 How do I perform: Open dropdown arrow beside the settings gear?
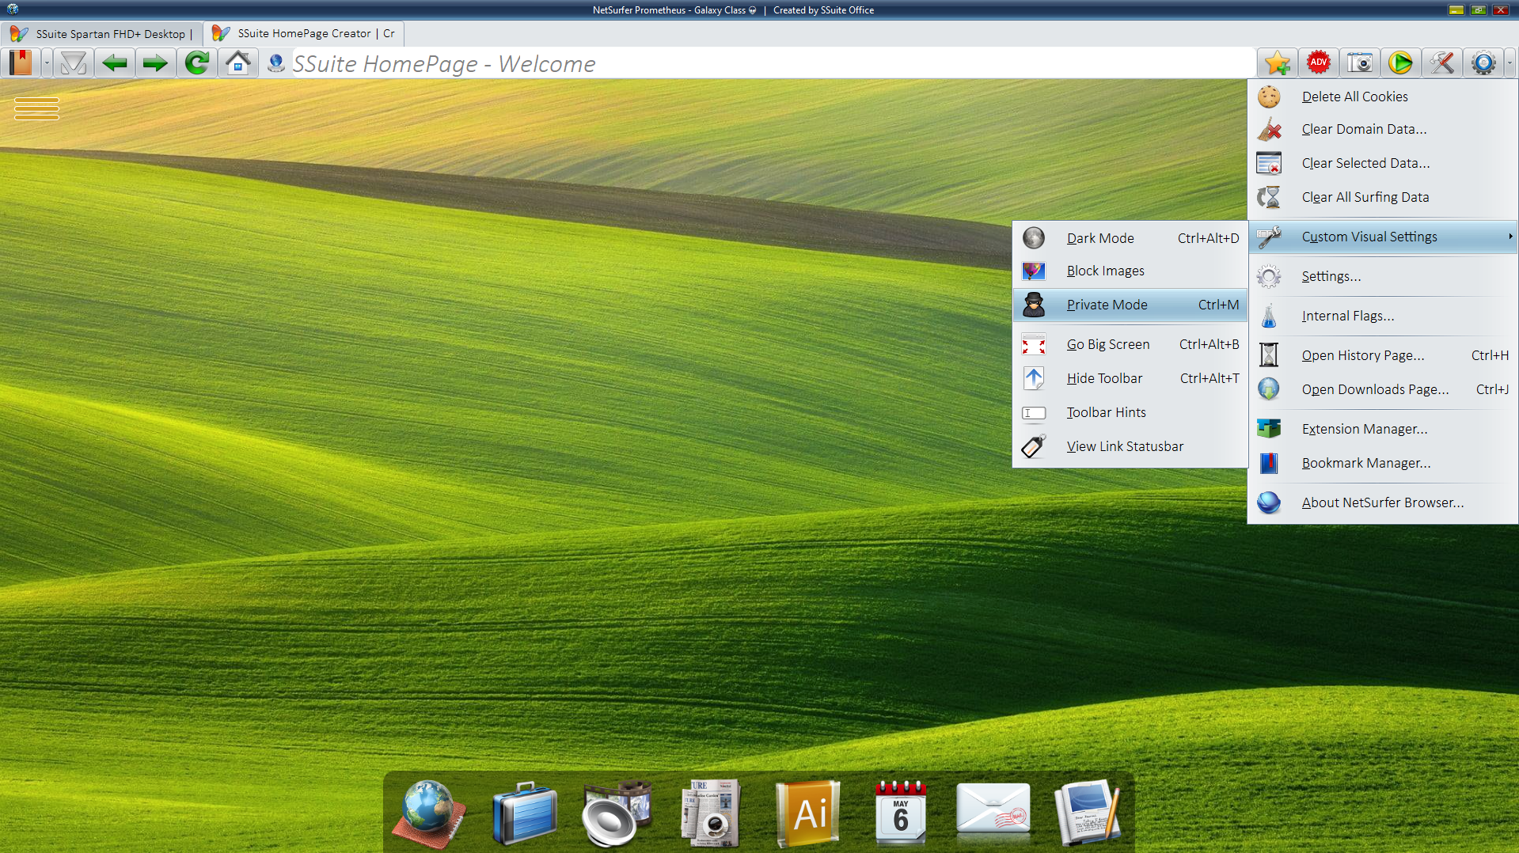point(1510,63)
